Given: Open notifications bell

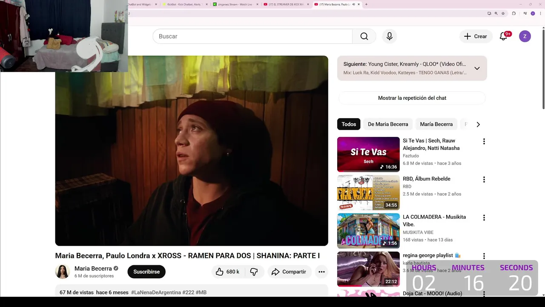Looking at the screenshot, I should [x=503, y=36].
